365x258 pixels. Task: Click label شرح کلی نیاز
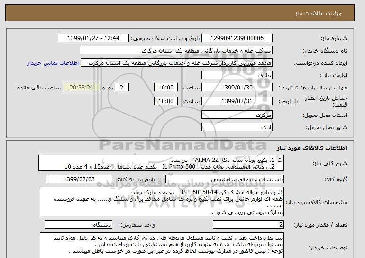pos(329,163)
